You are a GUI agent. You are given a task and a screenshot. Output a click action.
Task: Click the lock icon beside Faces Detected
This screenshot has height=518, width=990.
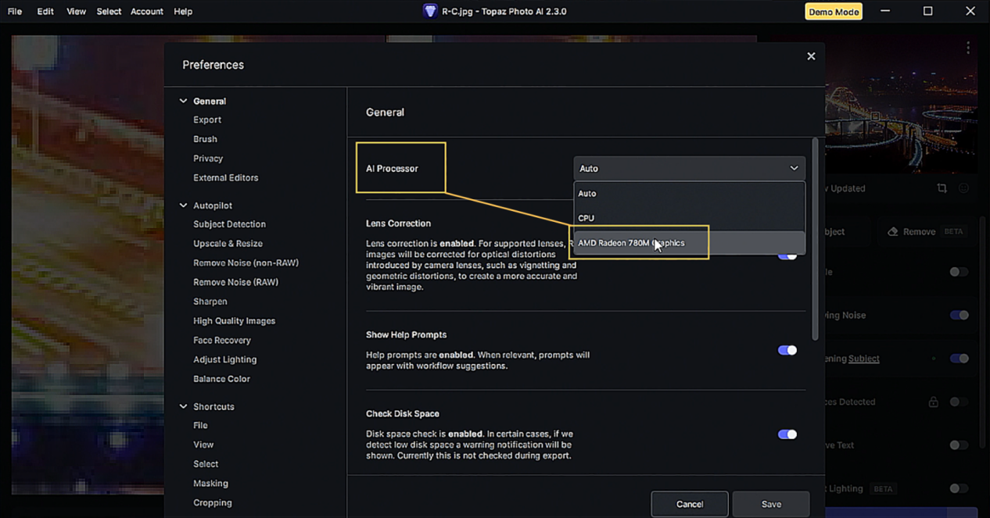pyautogui.click(x=933, y=402)
